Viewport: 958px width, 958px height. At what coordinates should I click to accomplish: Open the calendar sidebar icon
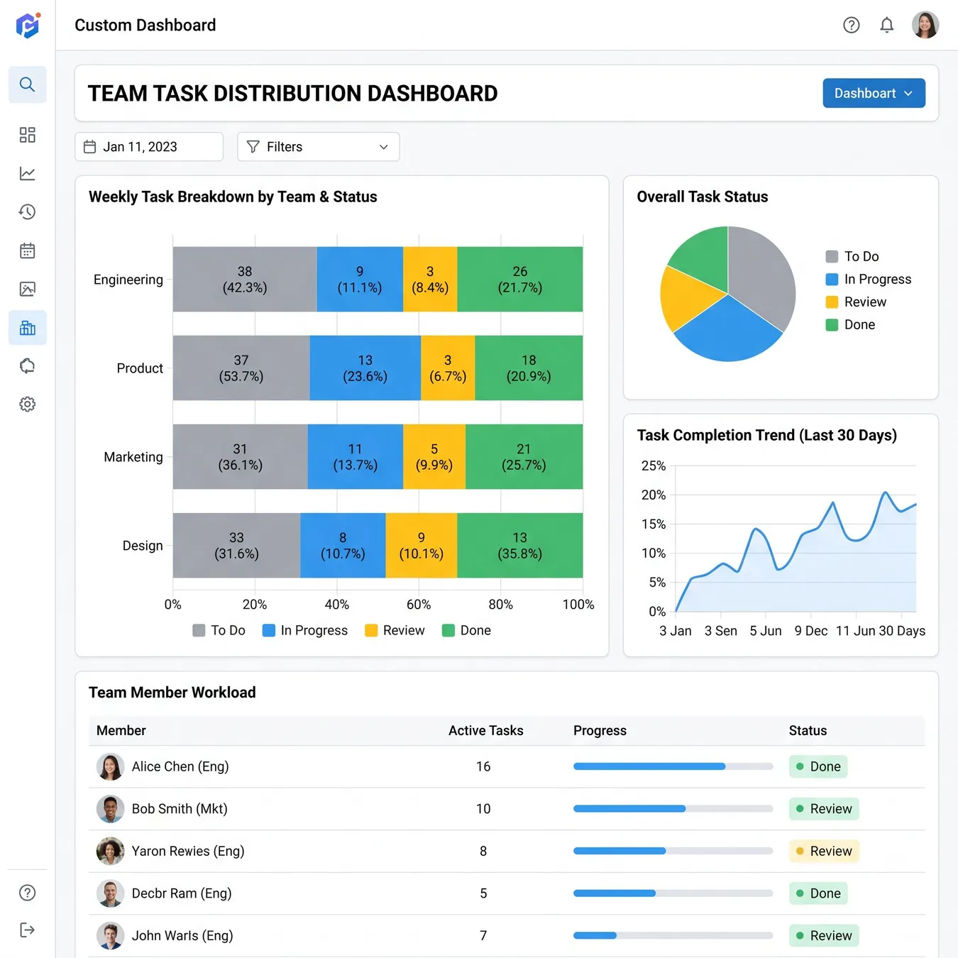[28, 250]
